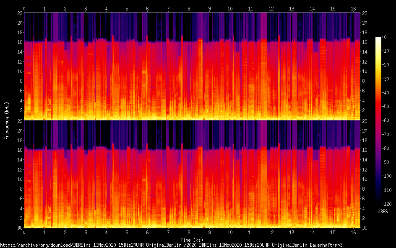Viewport: 396px width, 248px height.
Task: Click the "8" tick label on the bottom time axis
Action: coord(189,233)
